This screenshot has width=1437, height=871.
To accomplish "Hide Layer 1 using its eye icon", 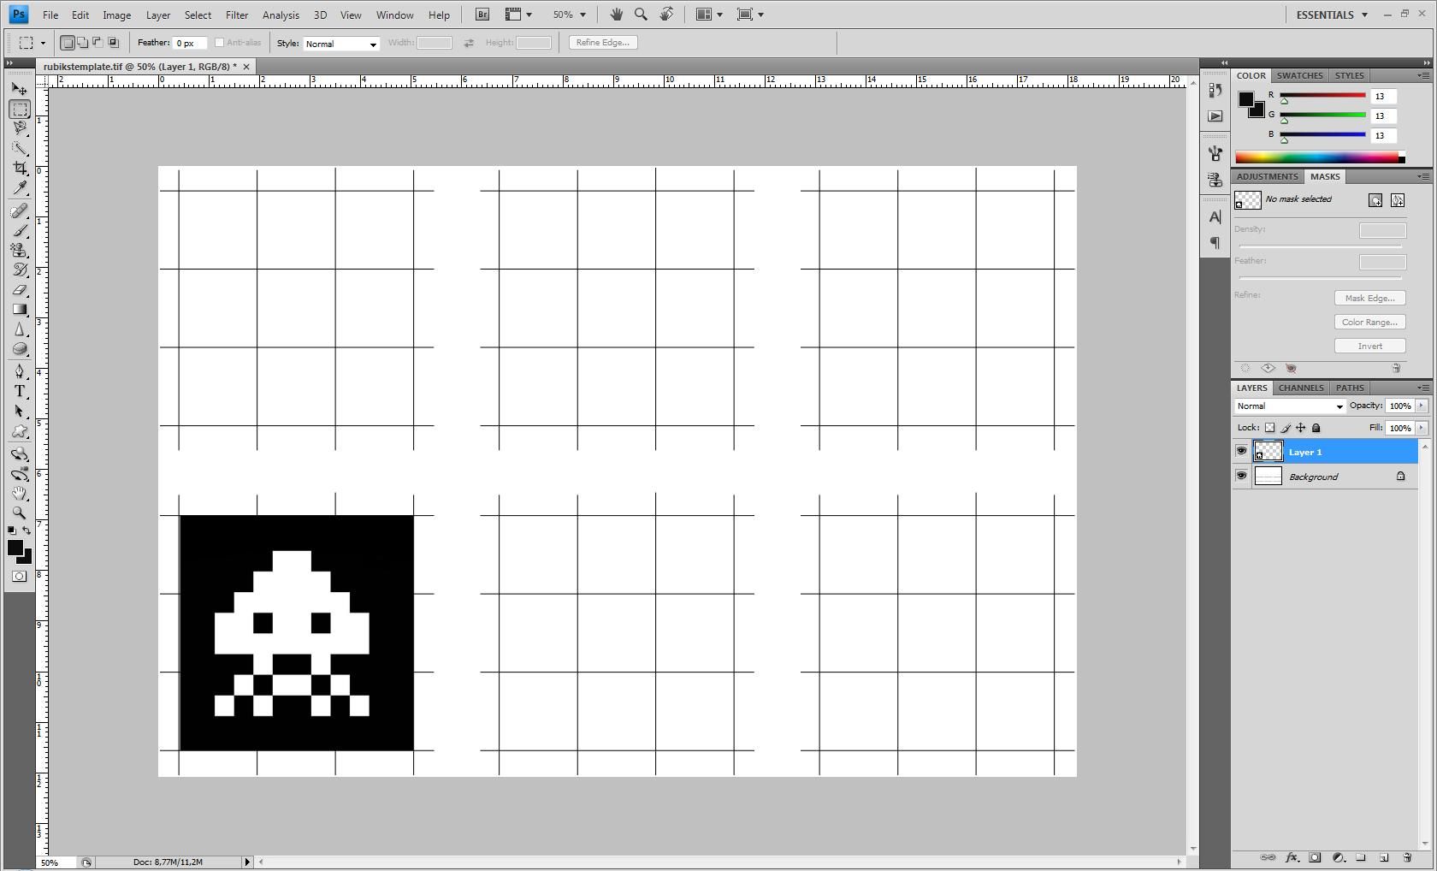I will 1241,452.
